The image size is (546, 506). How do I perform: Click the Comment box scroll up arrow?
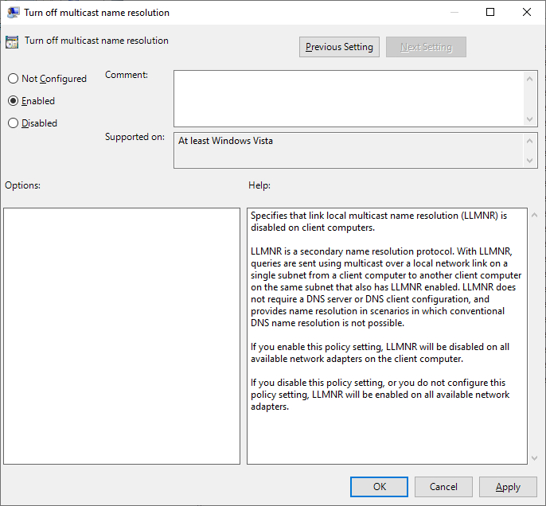529,79
